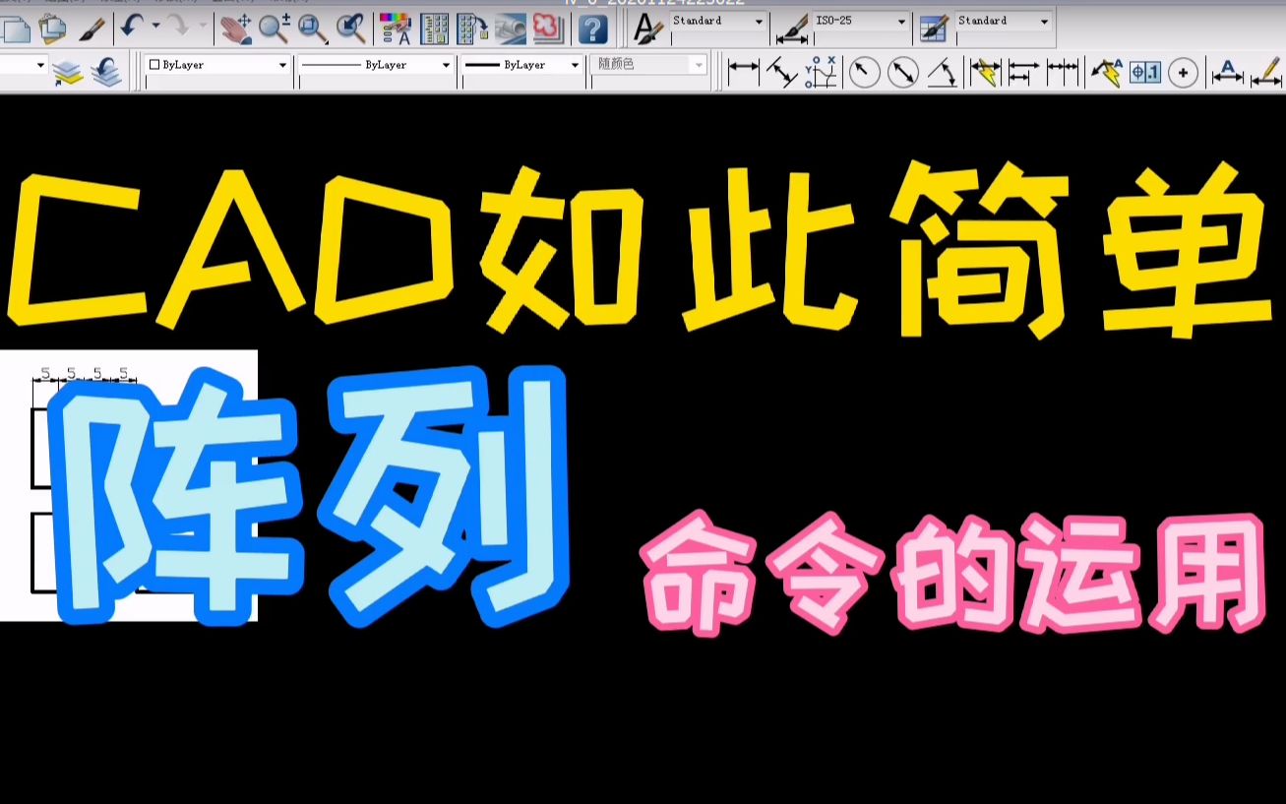Open Text Style manager icon
Viewport: 1286px width, 804px height.
coord(647,29)
